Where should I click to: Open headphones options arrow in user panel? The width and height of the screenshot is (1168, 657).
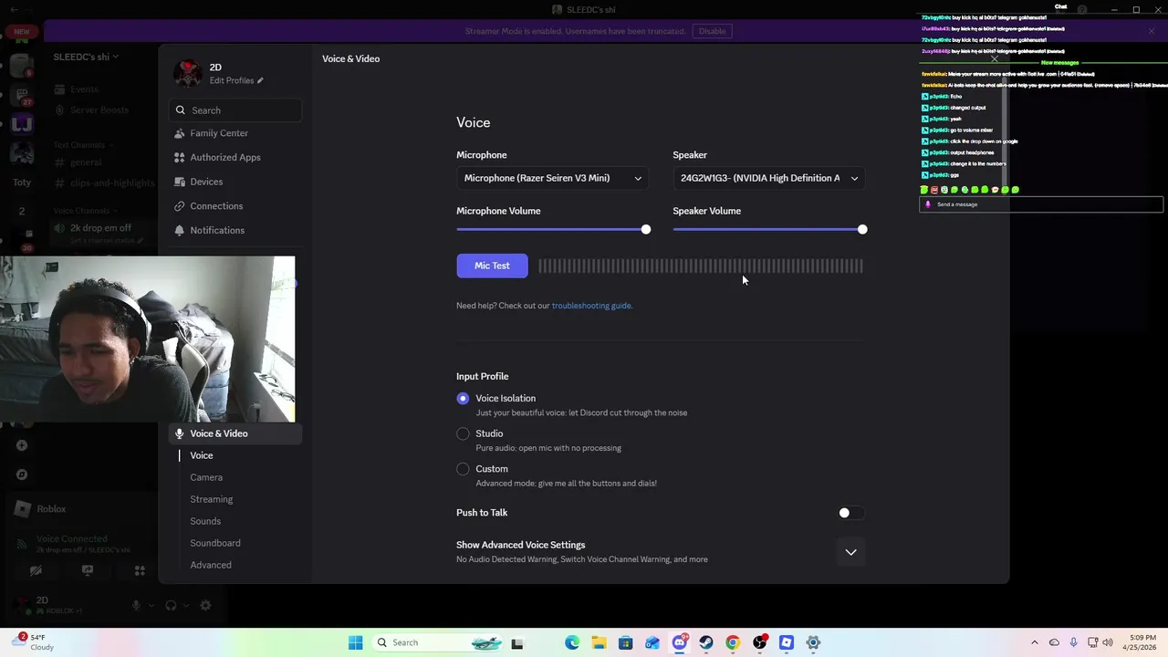[186, 605]
